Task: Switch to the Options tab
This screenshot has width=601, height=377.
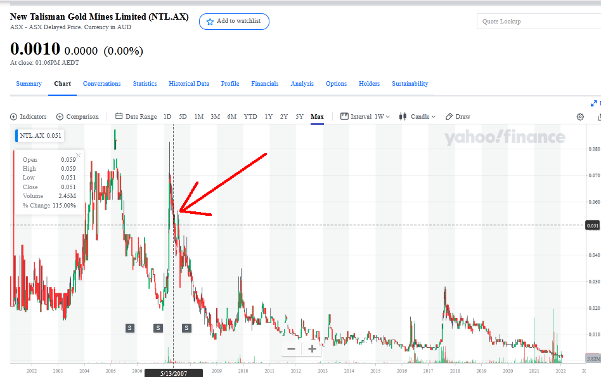Action: point(336,84)
